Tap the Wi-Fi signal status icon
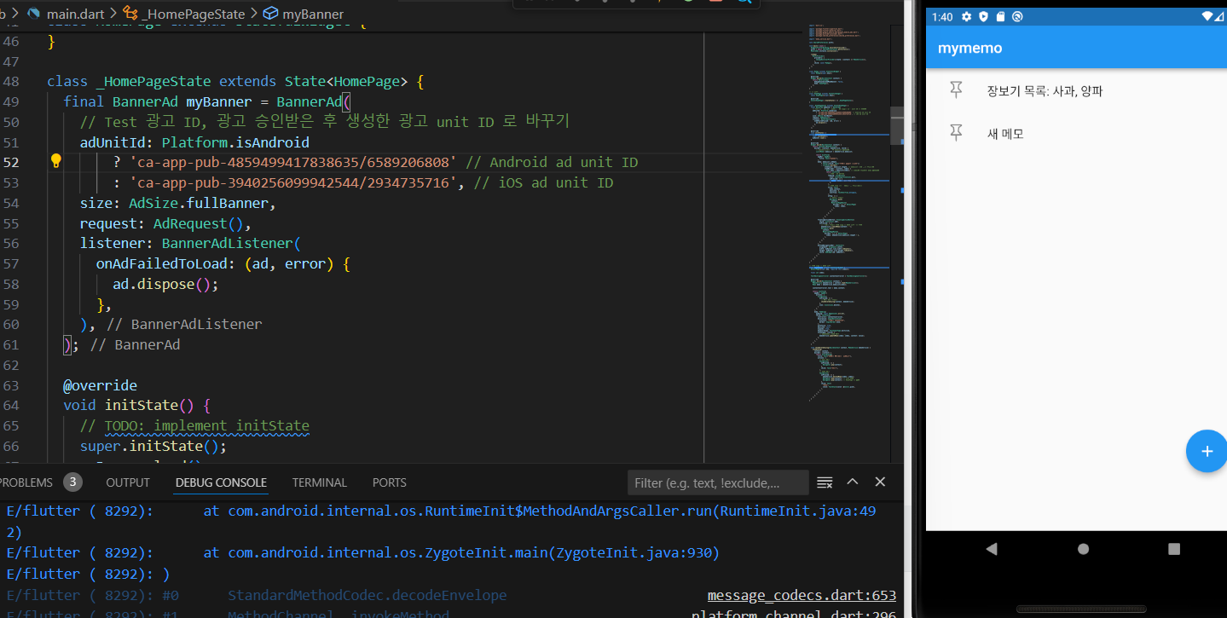Image resolution: width=1227 pixels, height=618 pixels. [1207, 16]
